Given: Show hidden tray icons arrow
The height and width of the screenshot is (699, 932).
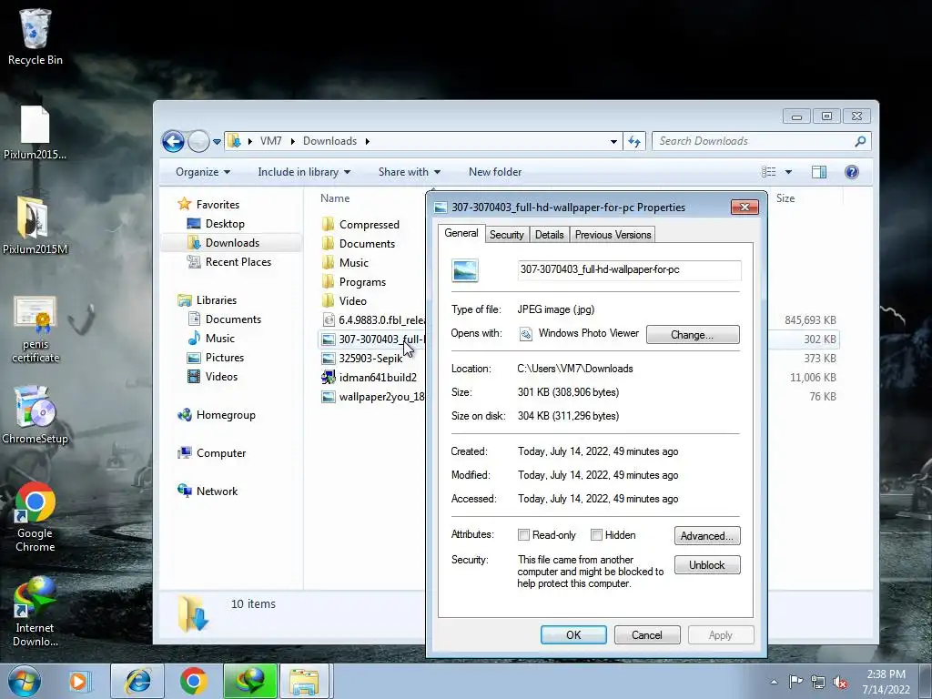Looking at the screenshot, I should 774,682.
